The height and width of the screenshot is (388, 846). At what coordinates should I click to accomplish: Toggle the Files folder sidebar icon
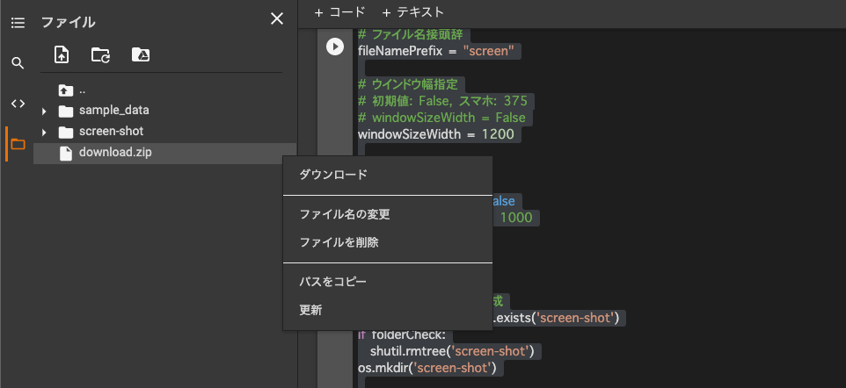click(18, 144)
